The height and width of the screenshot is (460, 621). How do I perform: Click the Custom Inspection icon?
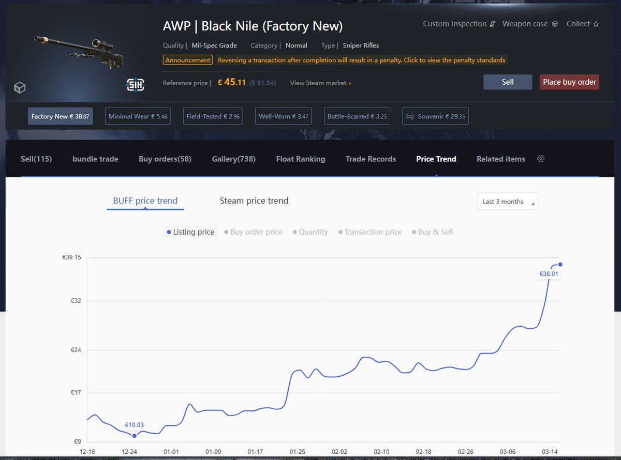pyautogui.click(x=493, y=24)
